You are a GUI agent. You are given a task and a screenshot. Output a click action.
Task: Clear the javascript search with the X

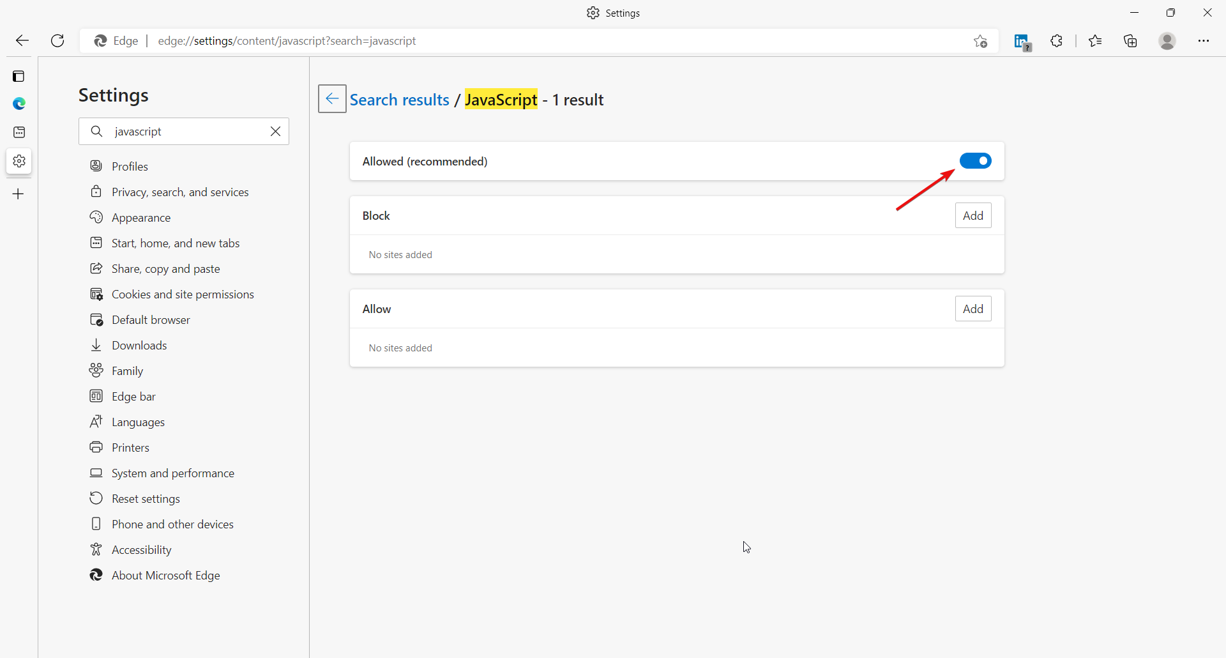click(x=276, y=131)
